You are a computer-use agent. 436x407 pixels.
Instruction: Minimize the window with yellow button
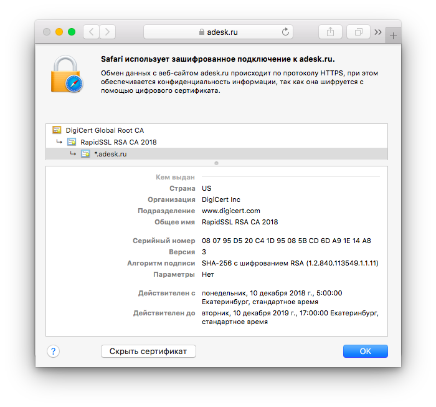59,32
